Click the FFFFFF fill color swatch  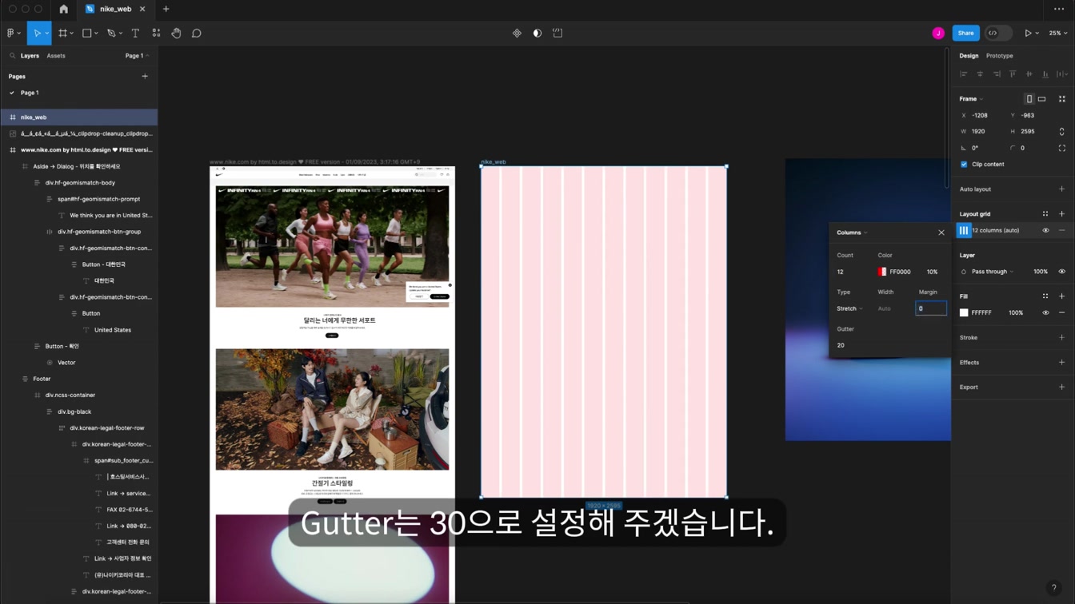[964, 313]
